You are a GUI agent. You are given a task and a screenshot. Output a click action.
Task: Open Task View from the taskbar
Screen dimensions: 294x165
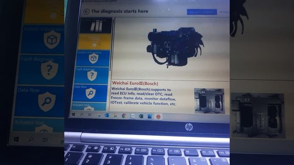[x=90, y=115]
